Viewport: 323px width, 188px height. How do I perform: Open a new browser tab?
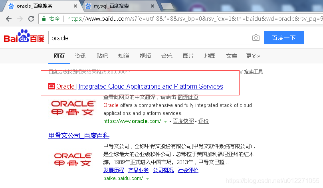(x=167, y=6)
